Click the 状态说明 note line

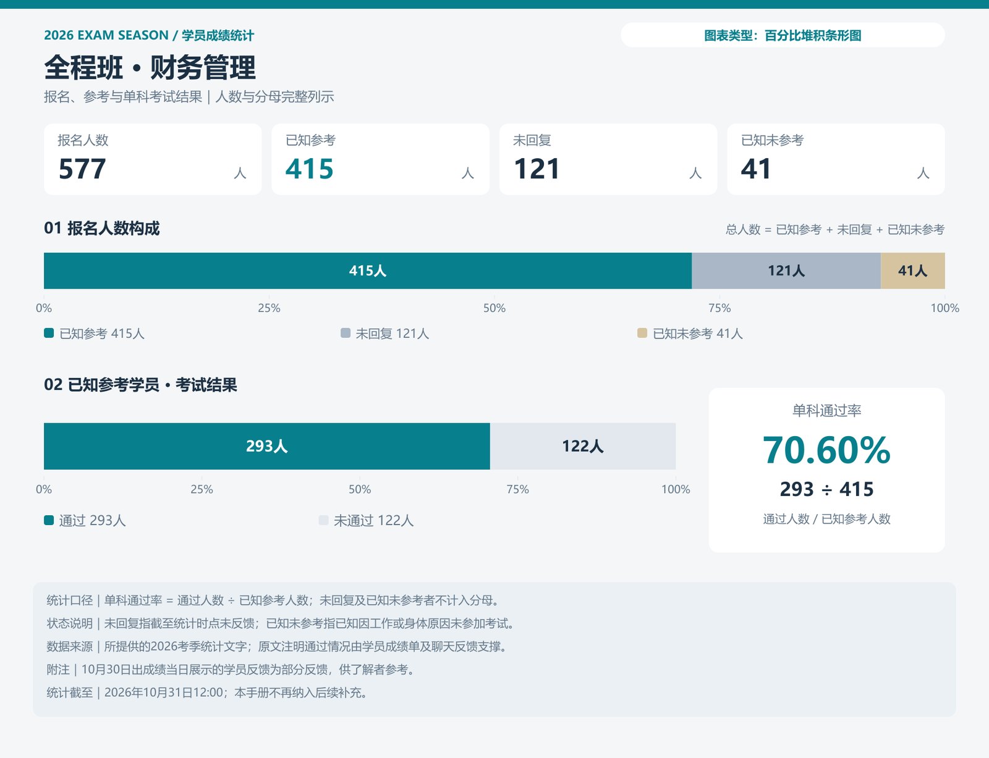280,623
